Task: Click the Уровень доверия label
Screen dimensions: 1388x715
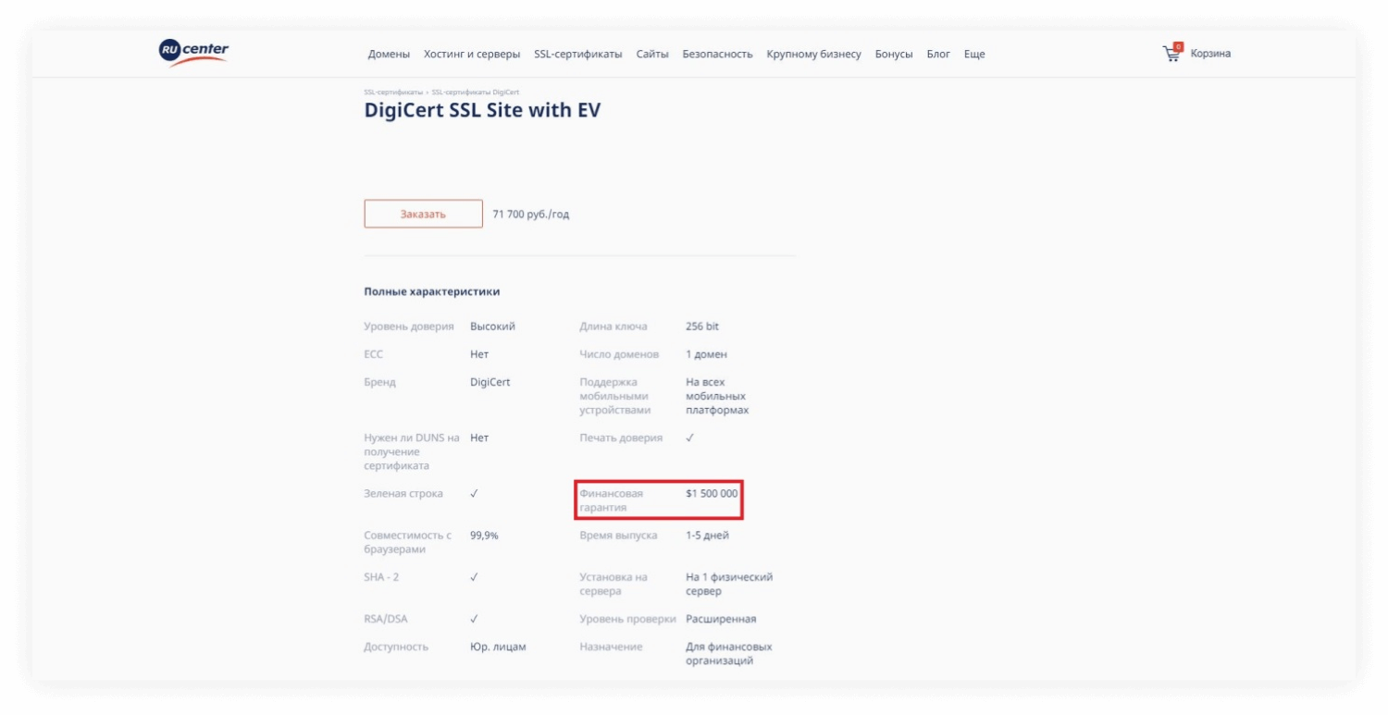Action: coord(409,327)
